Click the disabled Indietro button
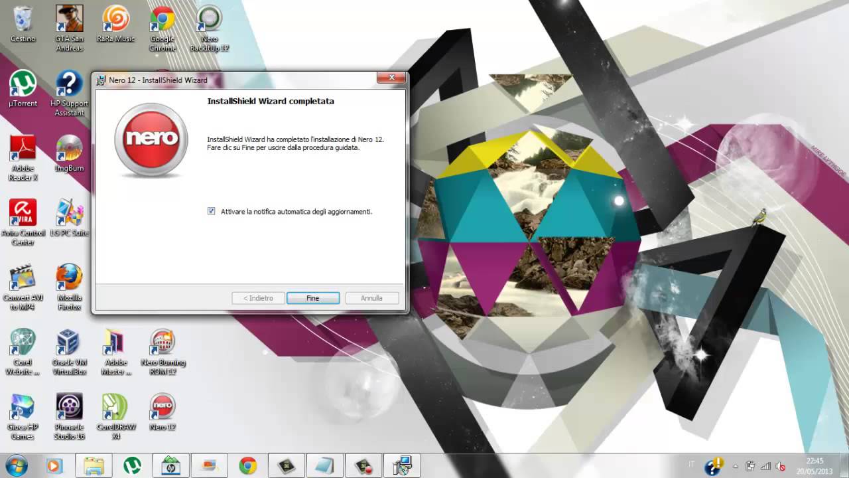Viewport: 849px width, 478px height. 258,298
